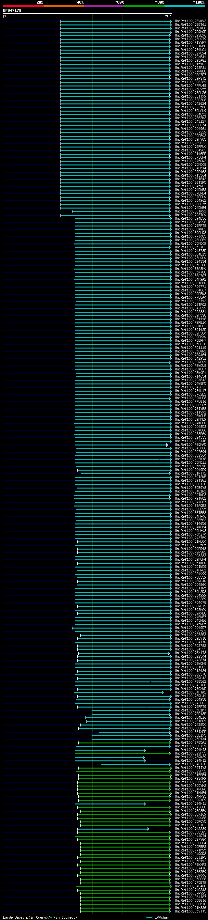The image size is (208, 920).
Task: Click the query end position 567
Action: click(168, 16)
